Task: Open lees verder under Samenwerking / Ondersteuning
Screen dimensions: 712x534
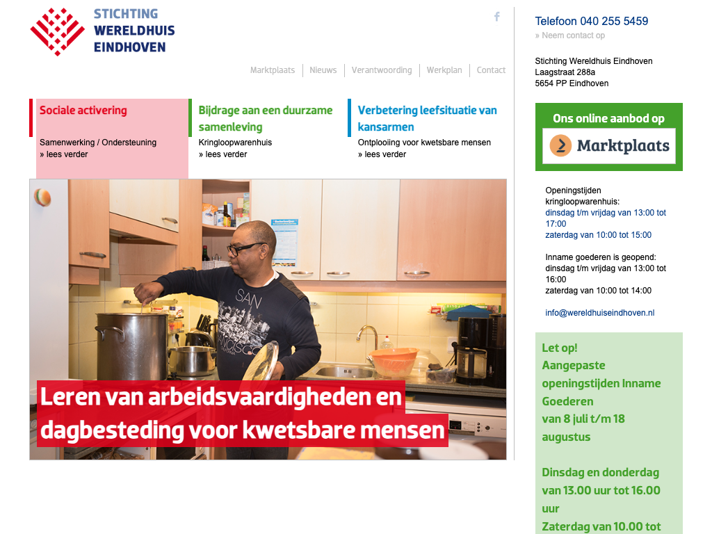Action: tap(63, 154)
